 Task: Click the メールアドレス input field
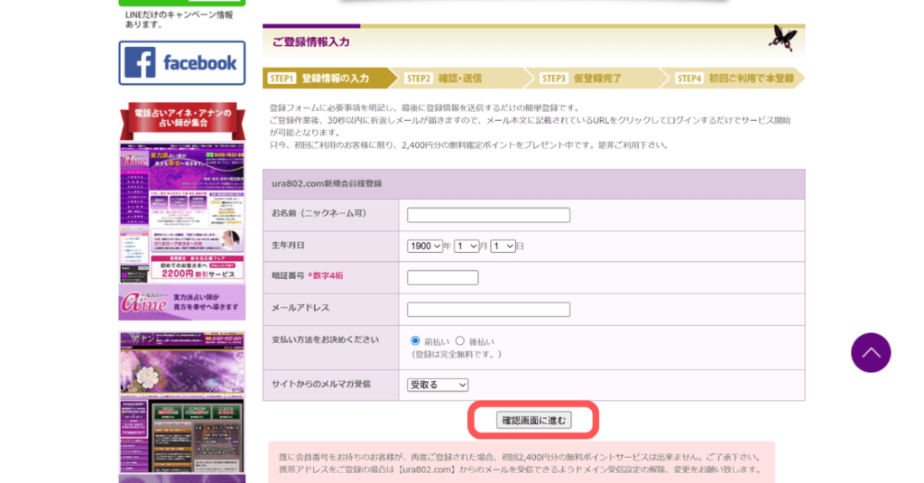pos(488,310)
